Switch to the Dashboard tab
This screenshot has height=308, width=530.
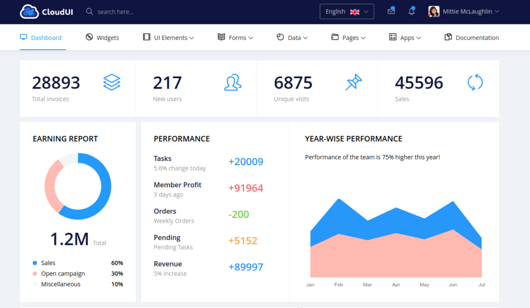click(x=41, y=37)
